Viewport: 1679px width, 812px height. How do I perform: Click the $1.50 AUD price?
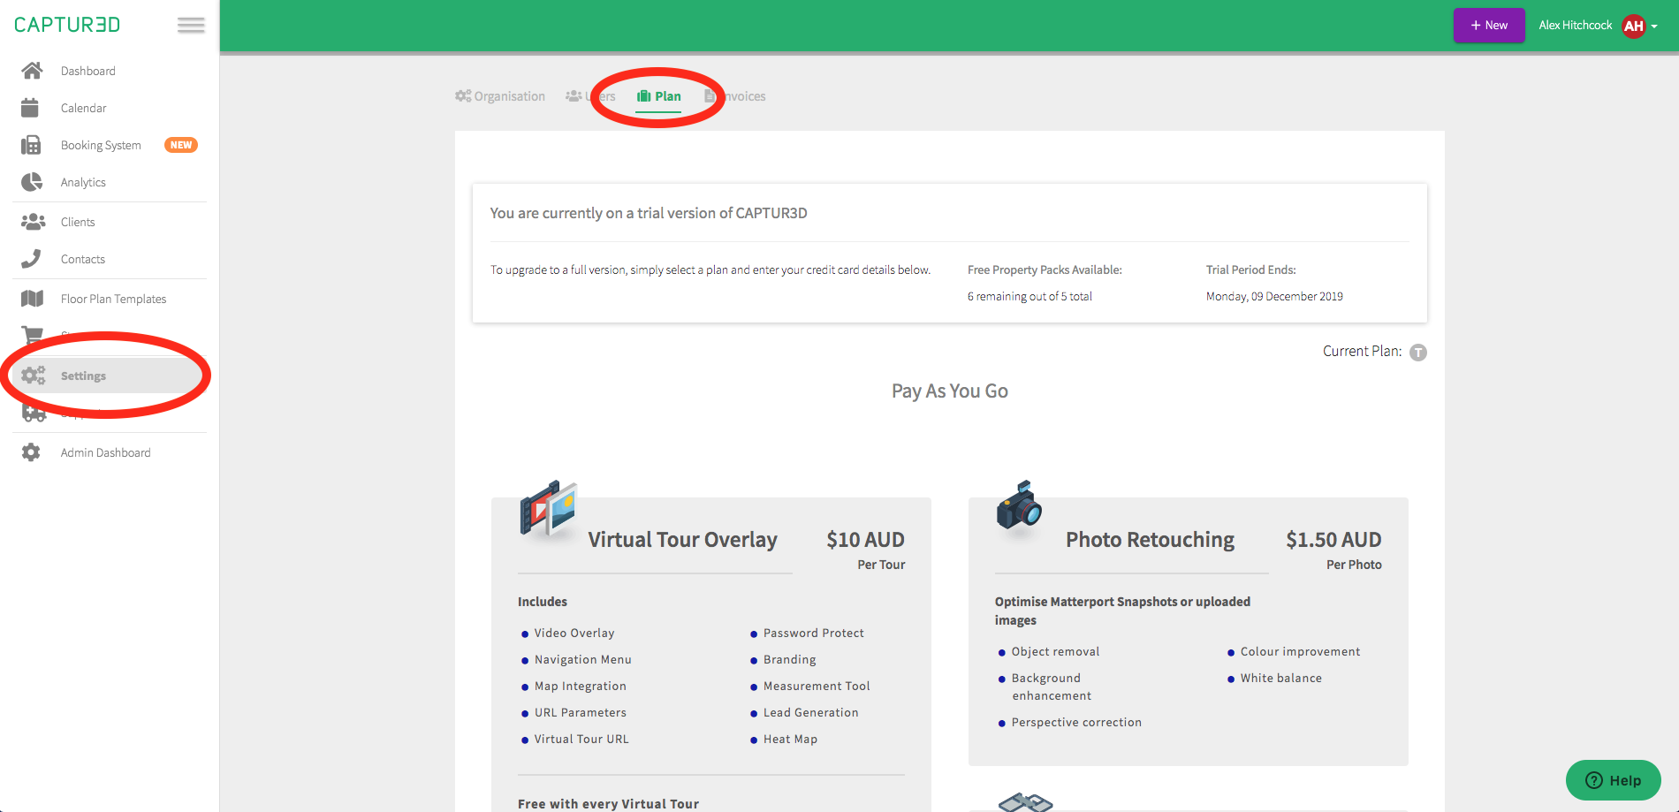click(x=1333, y=540)
